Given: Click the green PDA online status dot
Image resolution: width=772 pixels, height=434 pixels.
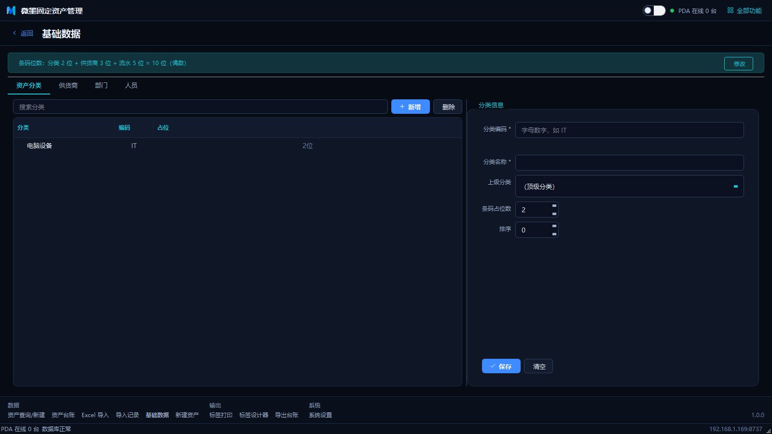Looking at the screenshot, I should point(672,11).
